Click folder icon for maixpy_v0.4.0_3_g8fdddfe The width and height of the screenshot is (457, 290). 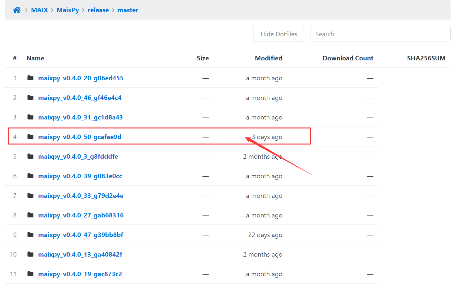pos(31,156)
